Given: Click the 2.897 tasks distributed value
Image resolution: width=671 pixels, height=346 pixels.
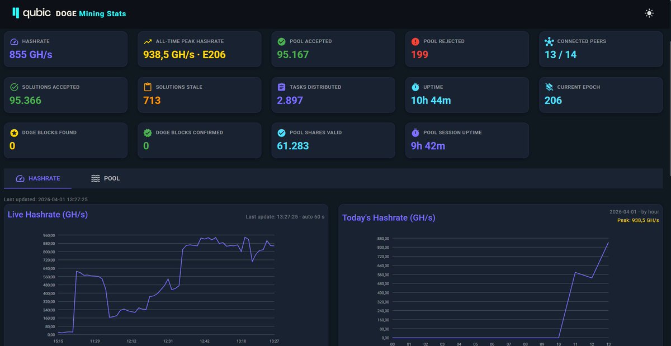Looking at the screenshot, I should tap(290, 101).
